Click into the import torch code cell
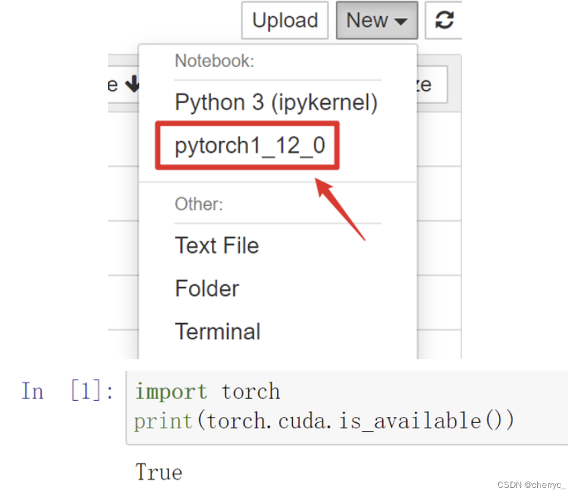The height and width of the screenshot is (496, 576). pyautogui.click(x=347, y=408)
